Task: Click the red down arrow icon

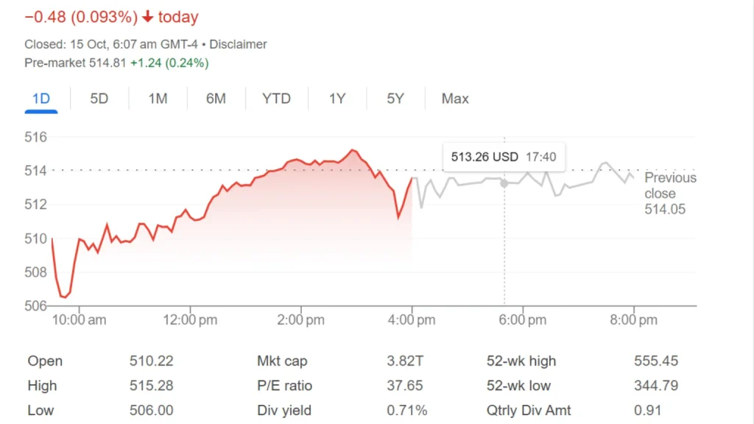Action: coord(148,17)
